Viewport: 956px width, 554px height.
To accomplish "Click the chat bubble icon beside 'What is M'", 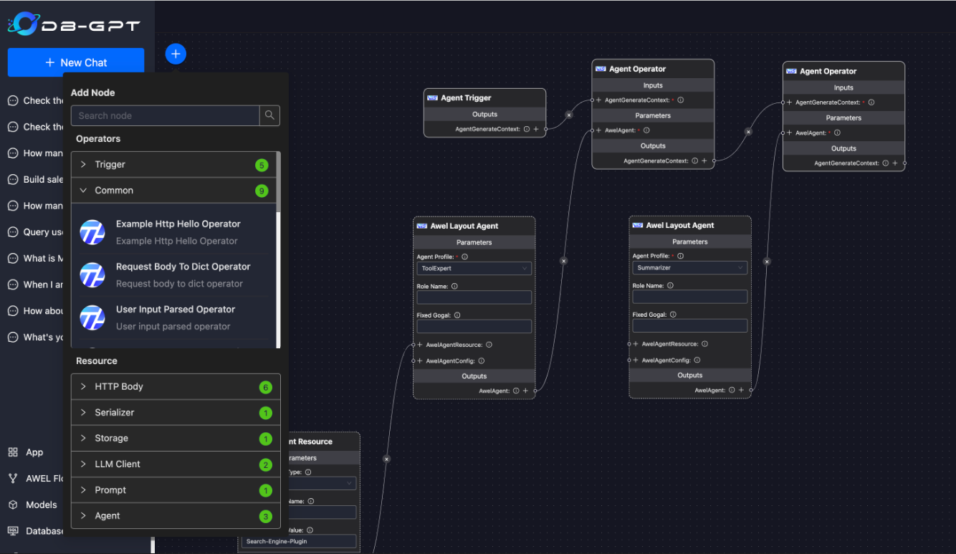I will (13, 258).
